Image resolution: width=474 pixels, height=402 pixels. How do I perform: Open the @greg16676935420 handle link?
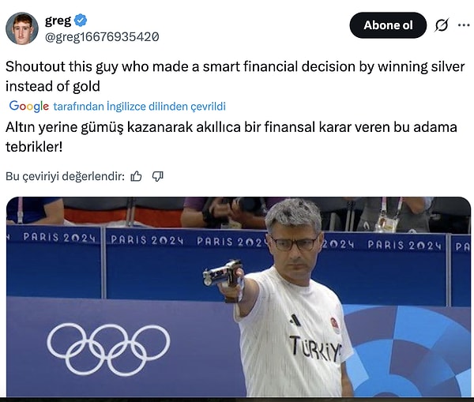(102, 36)
